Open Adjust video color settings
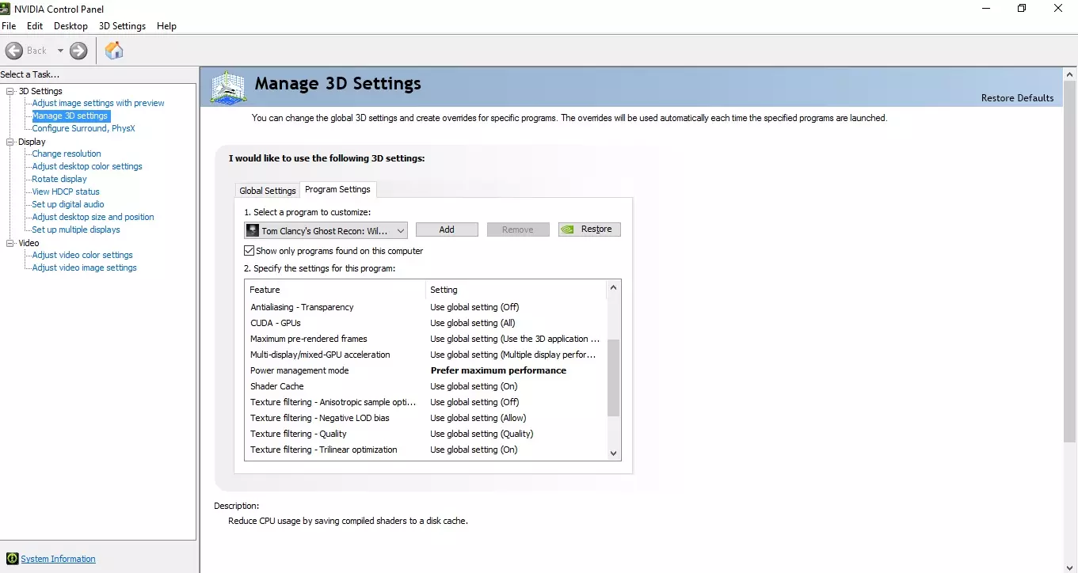 tap(82, 255)
